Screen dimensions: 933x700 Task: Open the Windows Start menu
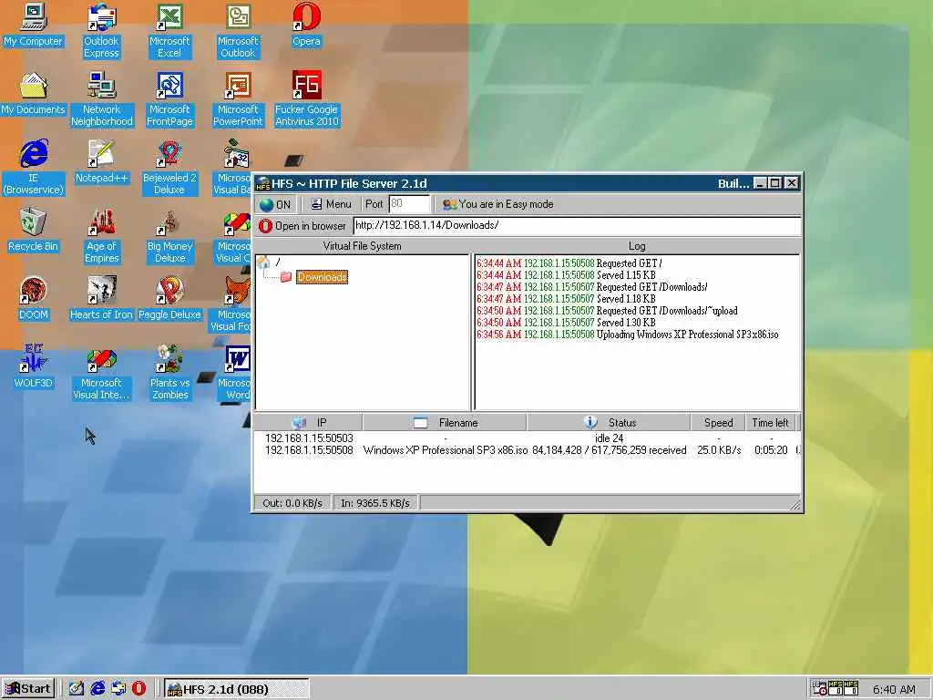pos(28,689)
